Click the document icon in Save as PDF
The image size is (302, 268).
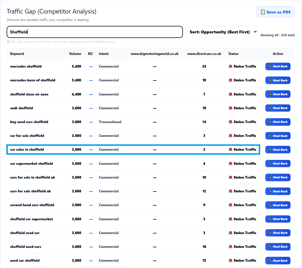coord(263,12)
